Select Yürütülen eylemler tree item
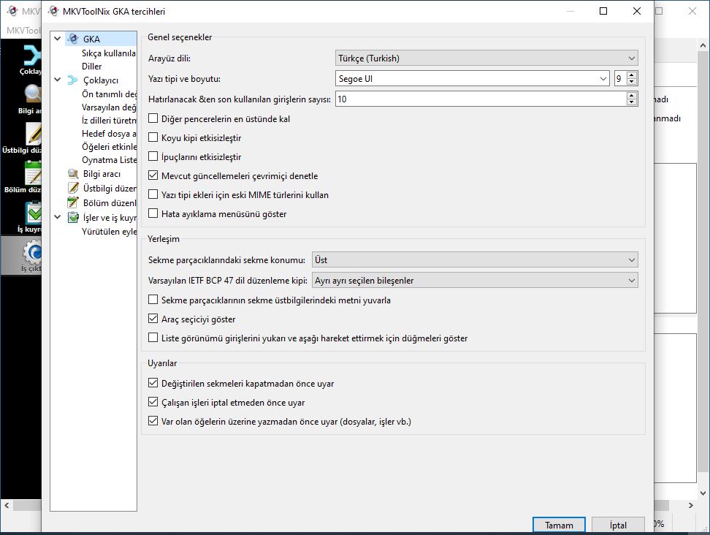The width and height of the screenshot is (710, 535). coord(109,232)
